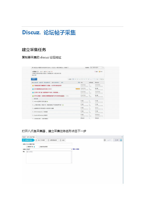Image resolution: width=145 pixels, height=206 pixels.
Task: Click the blue next-step arrow icon
Action: [x=121, y=140]
